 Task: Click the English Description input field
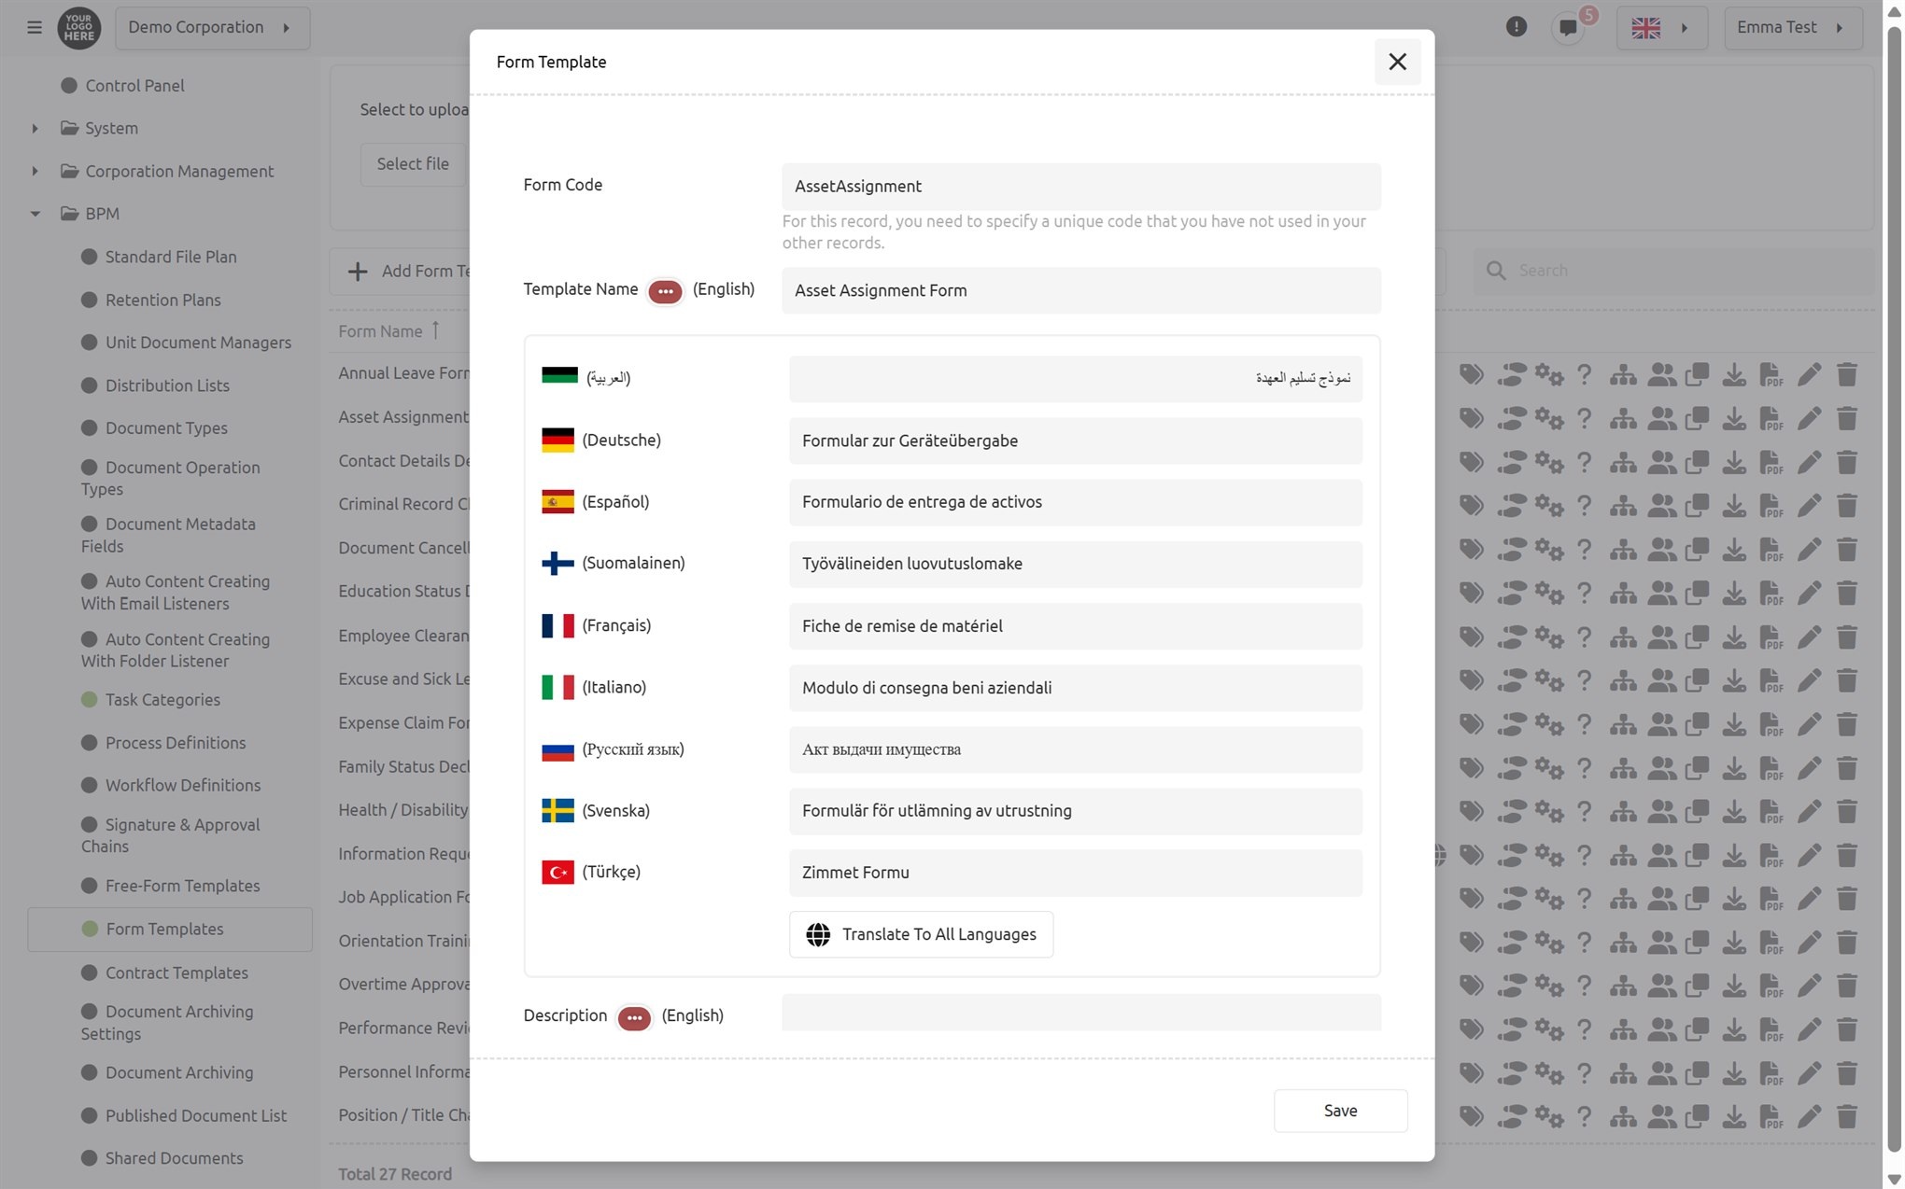(x=1081, y=1014)
